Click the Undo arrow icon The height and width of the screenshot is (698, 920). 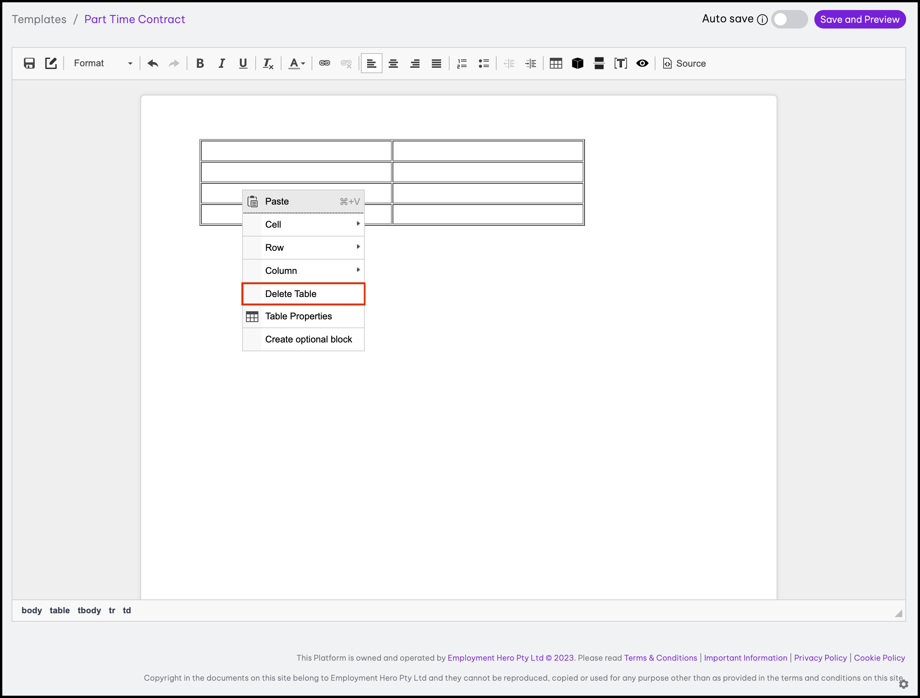(153, 63)
